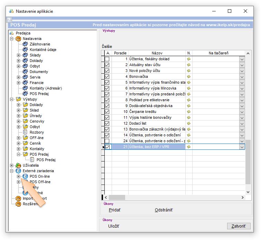Click the POS On-line euro icon
Viewport: 261px width, 240px height.
pyautogui.click(x=25, y=176)
